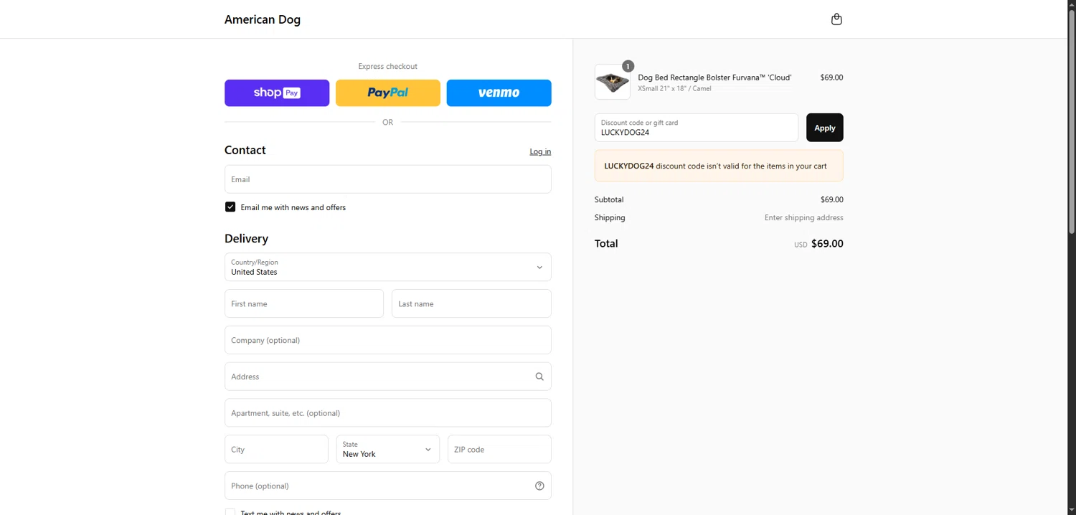Pay with Shop Pay express checkout
1076x515 pixels.
click(277, 93)
